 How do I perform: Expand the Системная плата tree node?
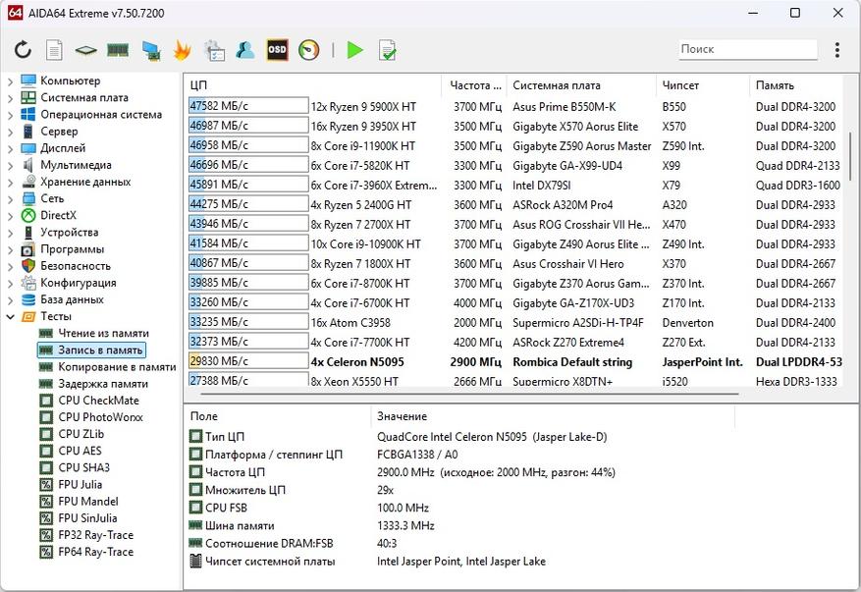click(x=10, y=98)
